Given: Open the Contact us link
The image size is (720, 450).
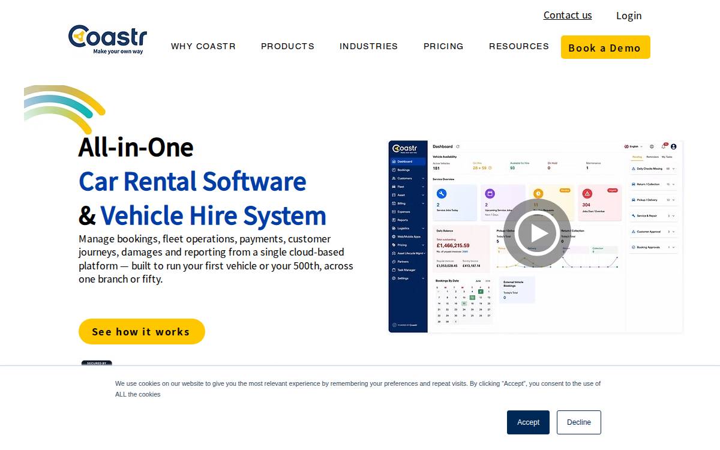Looking at the screenshot, I should [568, 15].
